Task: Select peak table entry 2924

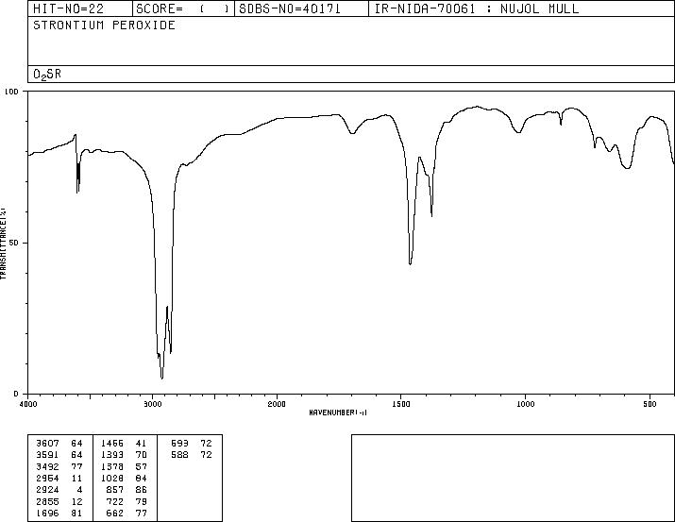Action: (47, 490)
